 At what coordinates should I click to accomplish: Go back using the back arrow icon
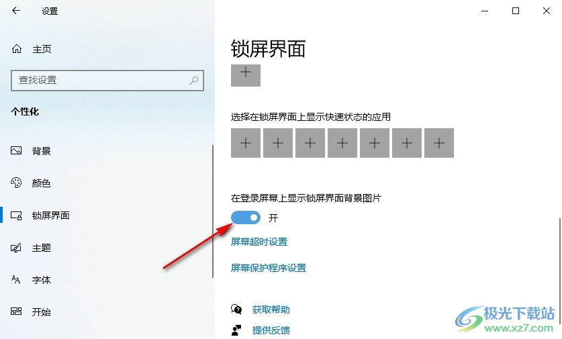tap(16, 11)
